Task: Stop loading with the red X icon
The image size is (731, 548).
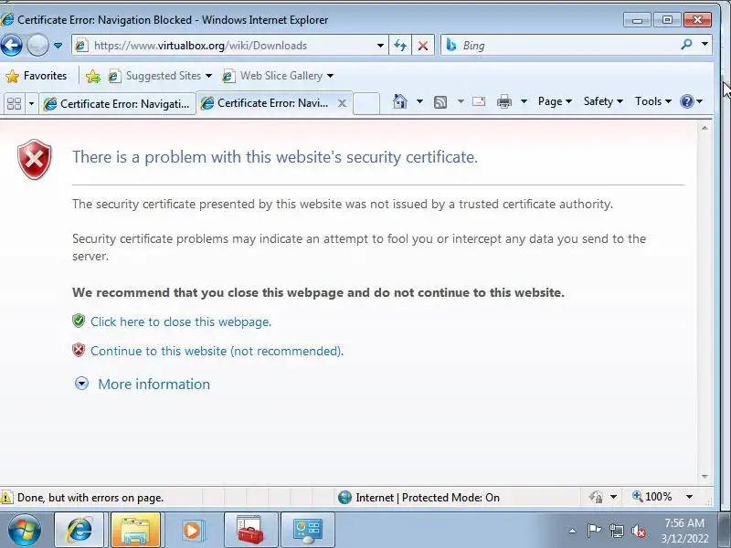Action: point(423,45)
